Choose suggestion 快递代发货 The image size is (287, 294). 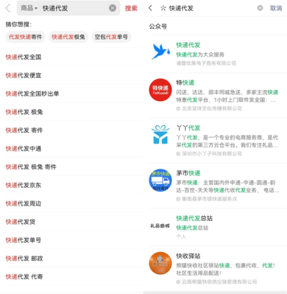click(74, 222)
